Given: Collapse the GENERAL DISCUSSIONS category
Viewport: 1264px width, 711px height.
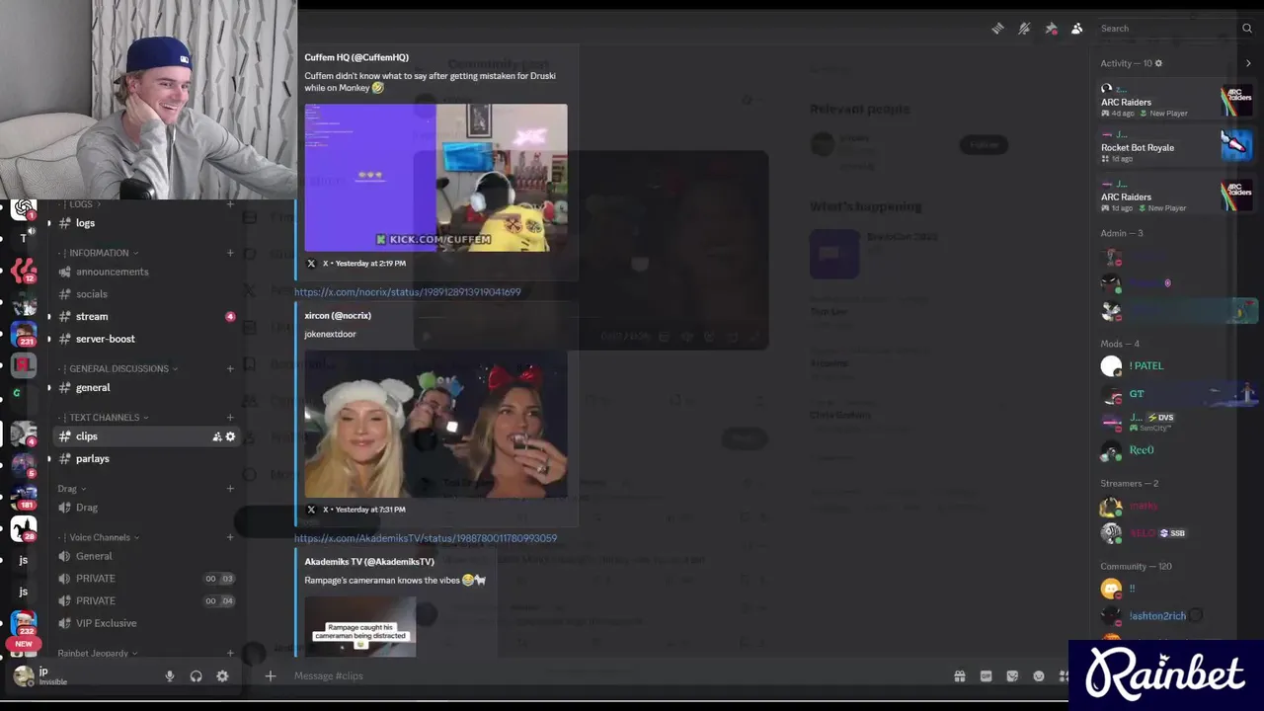Looking at the screenshot, I should [x=118, y=368].
